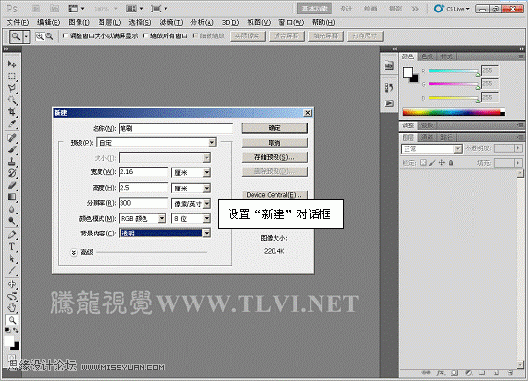Click the 存储预设(S)... button
Image resolution: width=528 pixels, height=381 pixels.
[275, 157]
